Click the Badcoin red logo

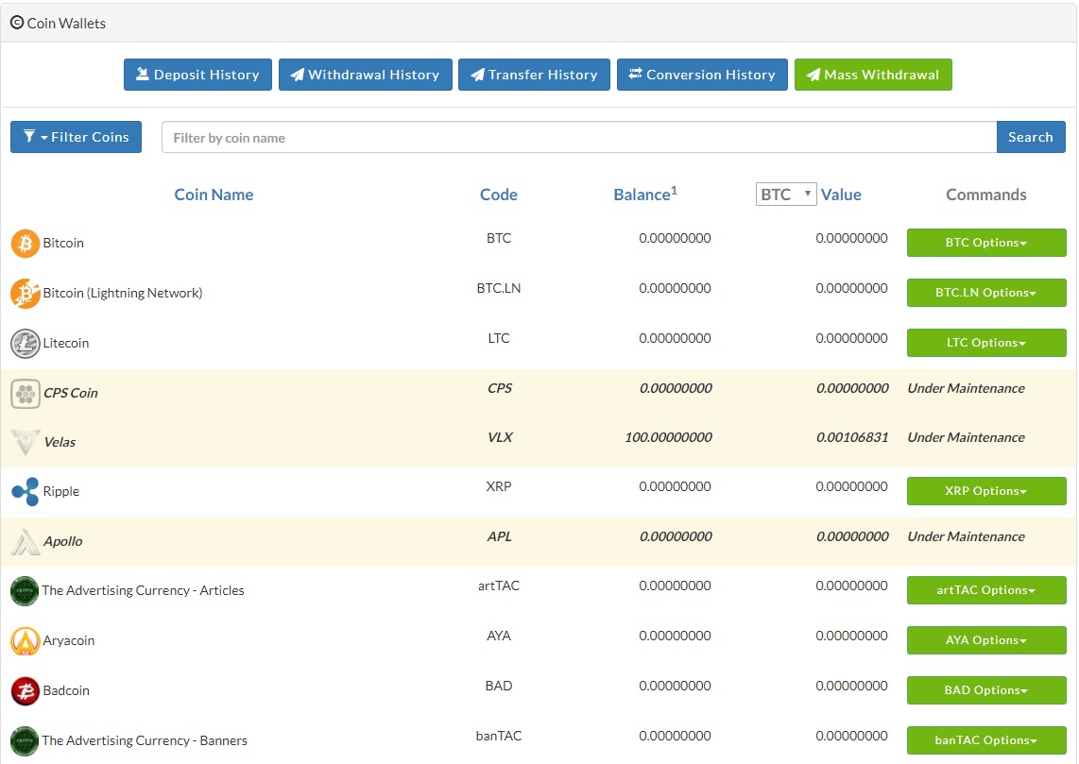coord(26,690)
